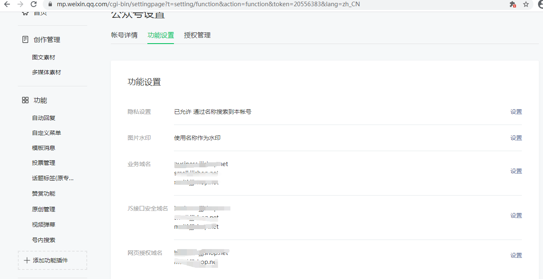Go to 自动回复 in sidebar
The width and height of the screenshot is (543, 279).
(44, 118)
